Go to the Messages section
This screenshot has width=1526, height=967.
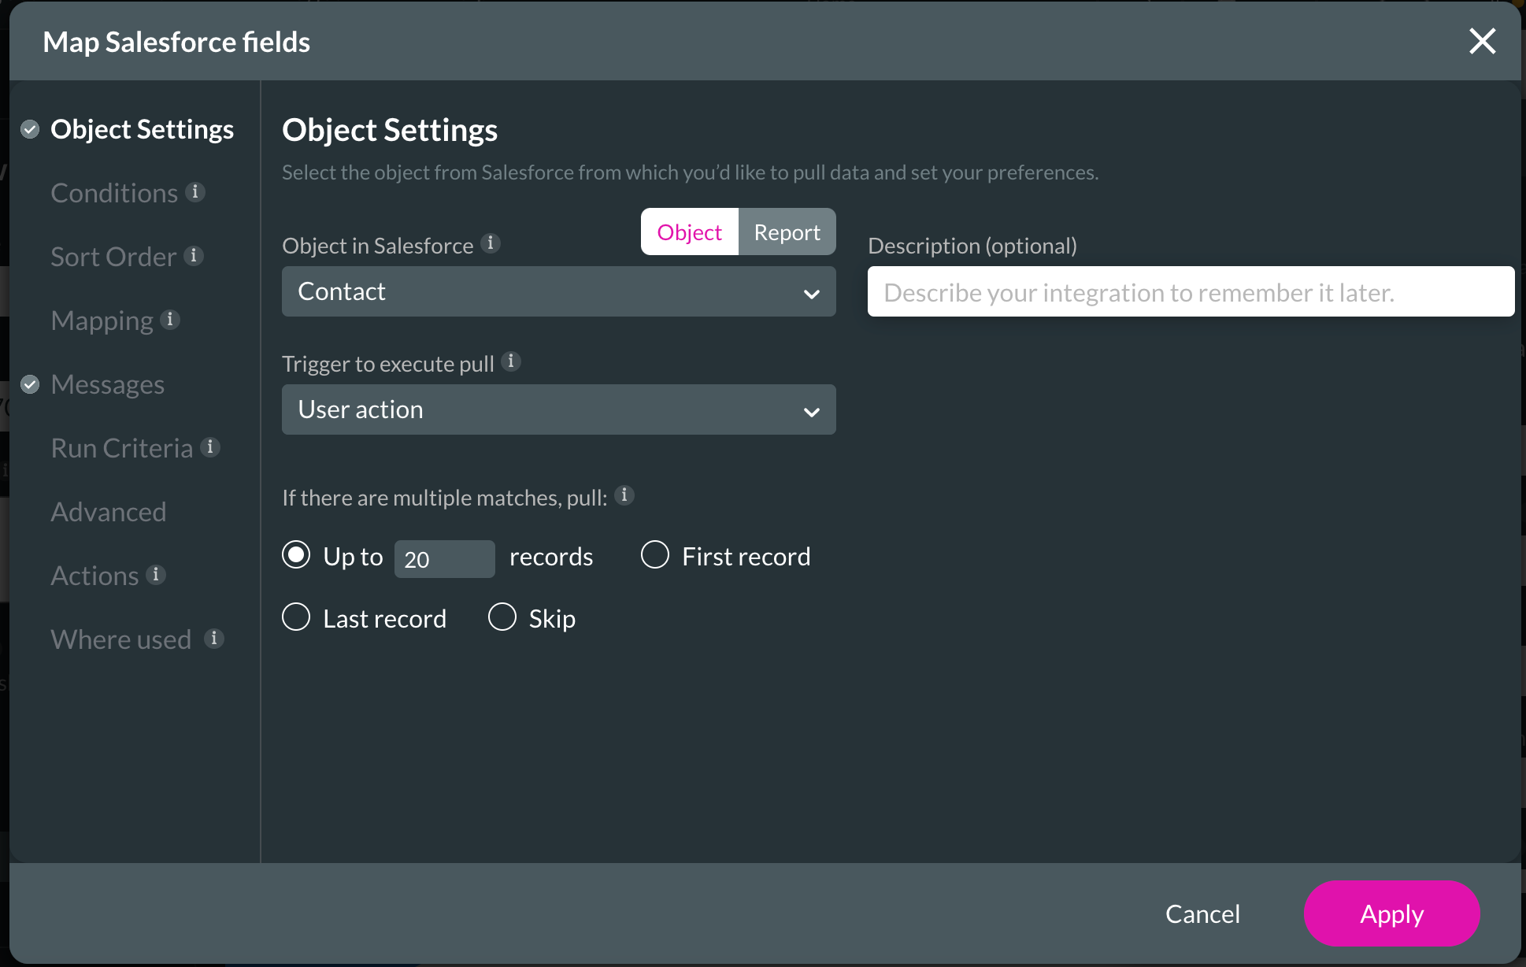point(108,384)
